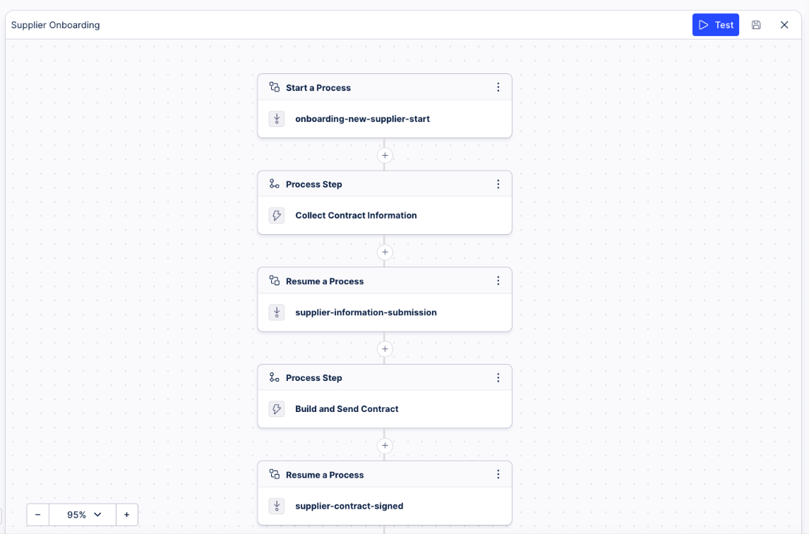The width and height of the screenshot is (809, 534).
Task: Zoom in with the plus button
Action: click(x=127, y=514)
